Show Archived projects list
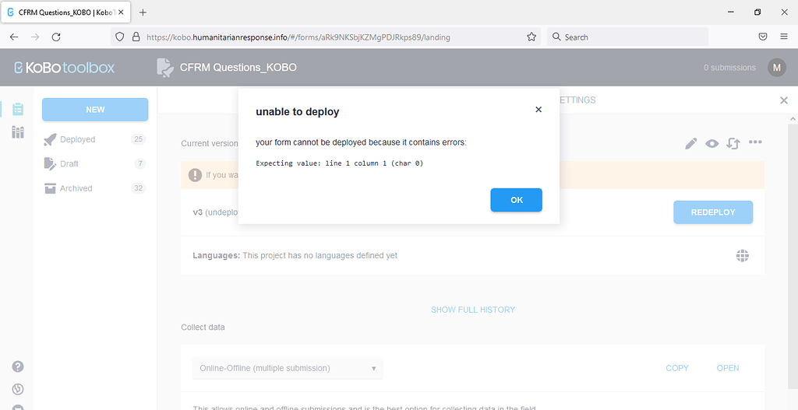Screen dimensions: 798x410 76,188
